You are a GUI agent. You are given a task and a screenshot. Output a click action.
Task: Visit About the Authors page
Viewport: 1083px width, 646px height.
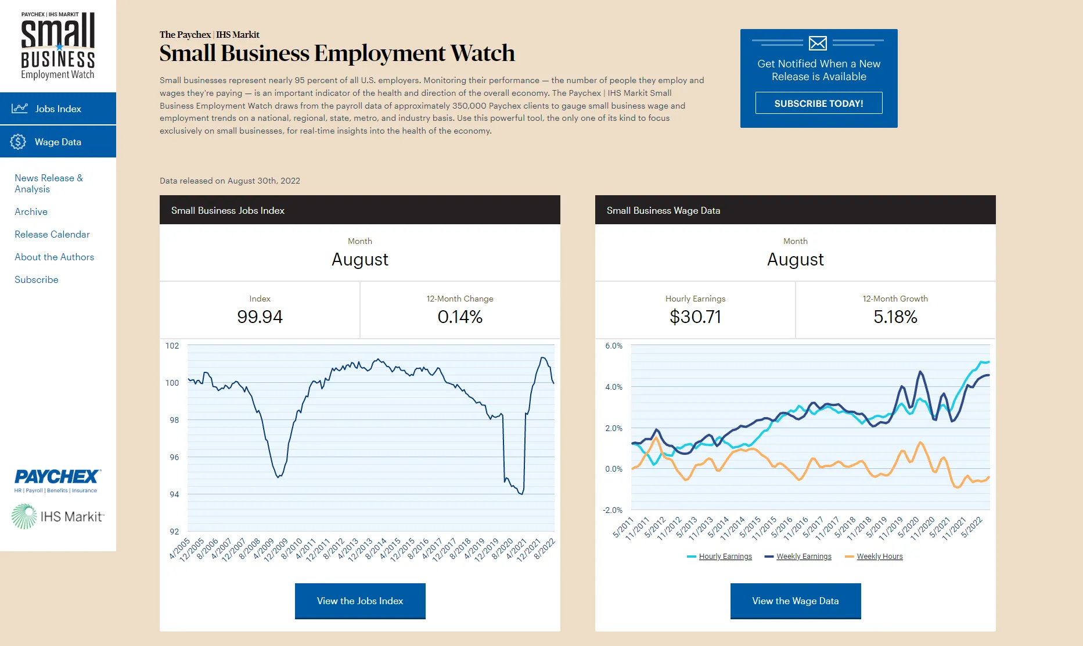click(x=55, y=257)
